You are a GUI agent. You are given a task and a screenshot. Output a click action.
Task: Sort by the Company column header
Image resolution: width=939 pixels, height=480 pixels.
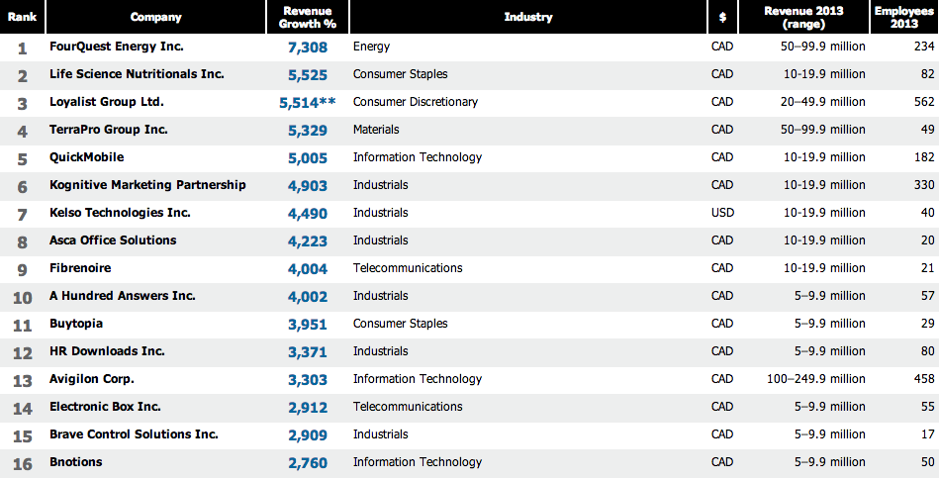[x=155, y=17]
